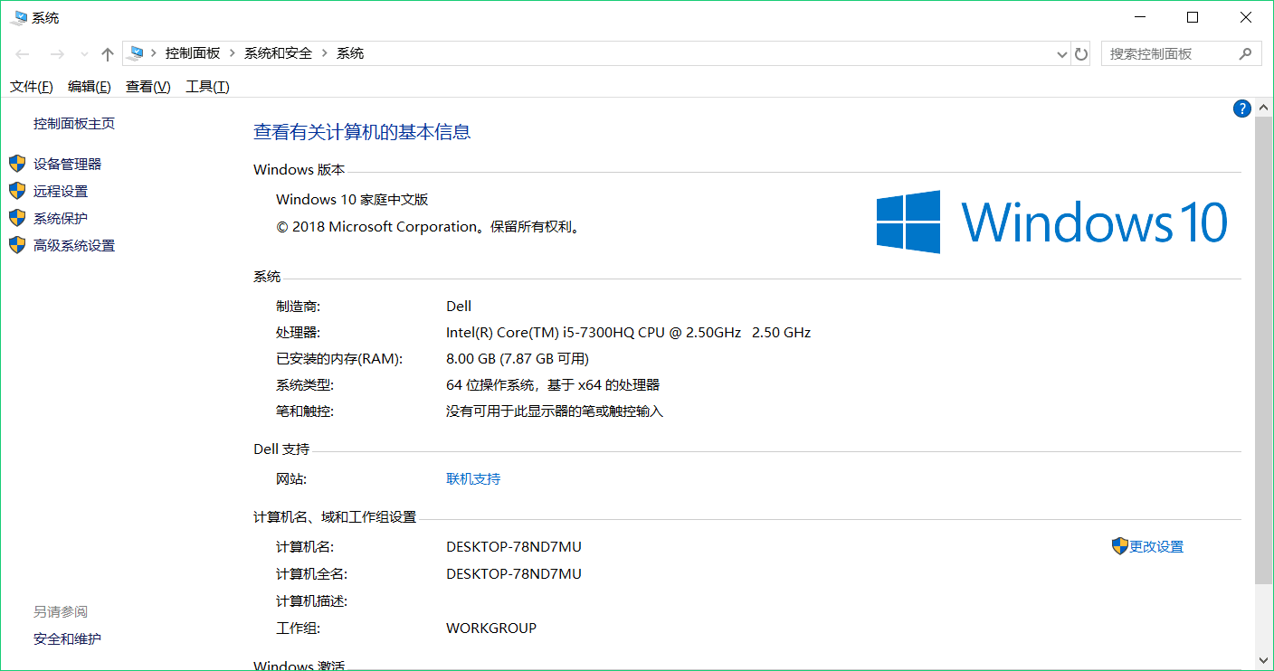
Task: Select 系统和安全 breadcrumb segment
Action: tap(278, 53)
